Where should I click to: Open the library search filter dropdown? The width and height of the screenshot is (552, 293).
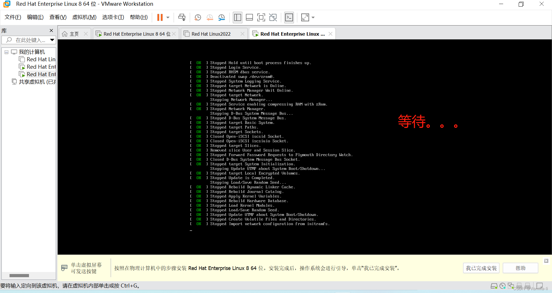click(x=52, y=40)
